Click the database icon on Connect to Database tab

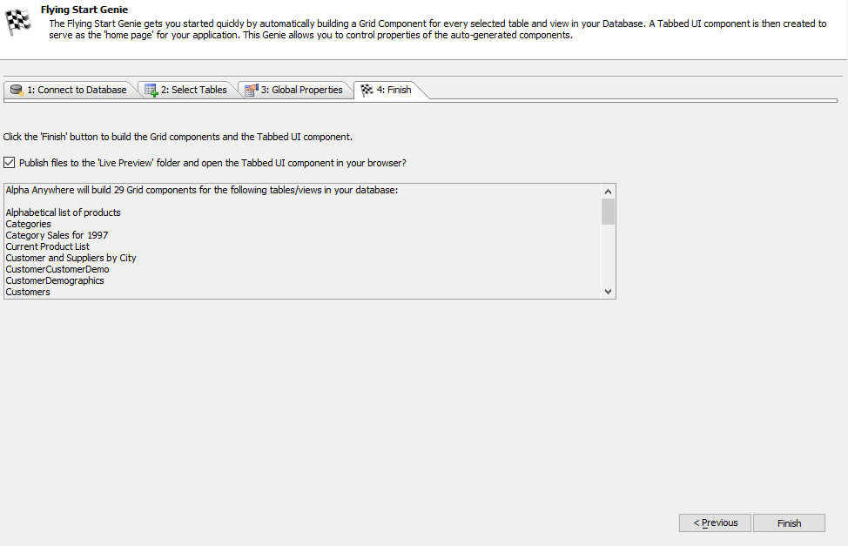[x=17, y=91]
